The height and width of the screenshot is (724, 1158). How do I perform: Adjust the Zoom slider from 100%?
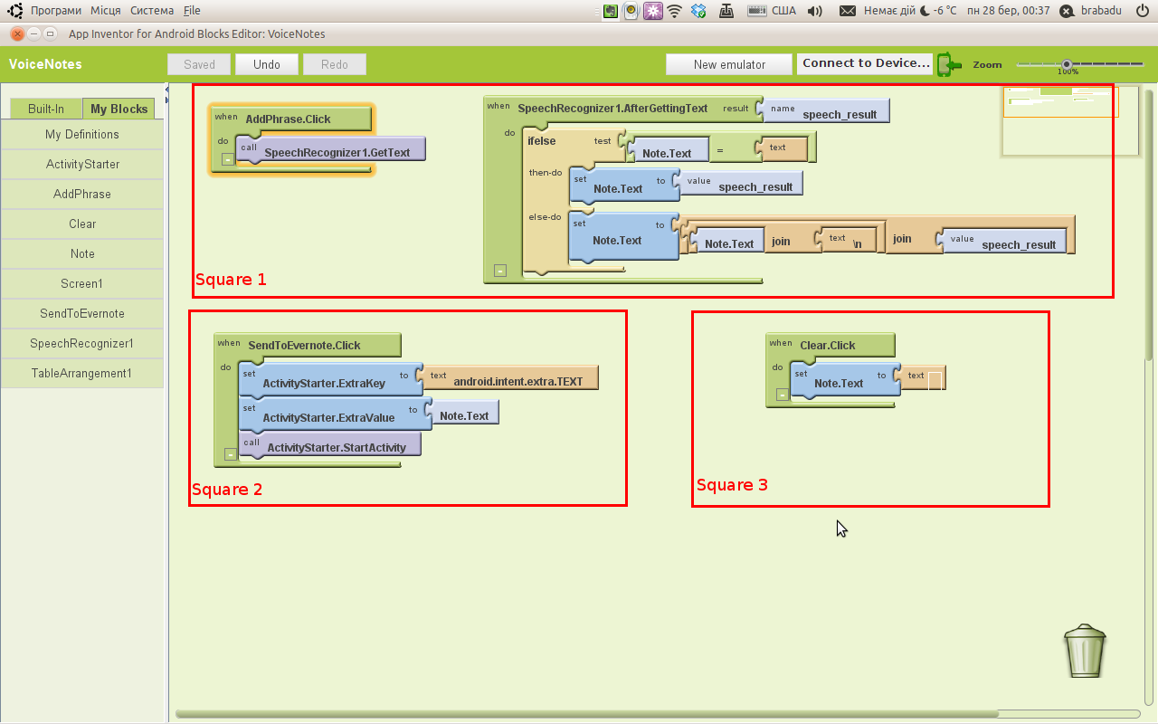(1068, 63)
